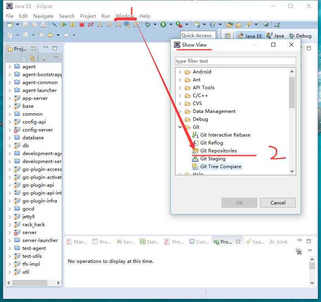Click the Print toolbar icon
The height and width of the screenshot is (302, 321).
click(x=43, y=25)
